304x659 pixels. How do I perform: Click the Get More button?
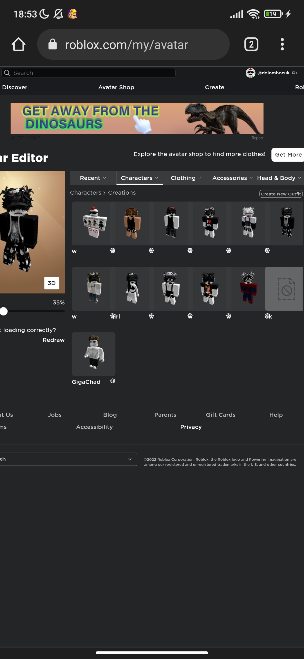tap(288, 155)
